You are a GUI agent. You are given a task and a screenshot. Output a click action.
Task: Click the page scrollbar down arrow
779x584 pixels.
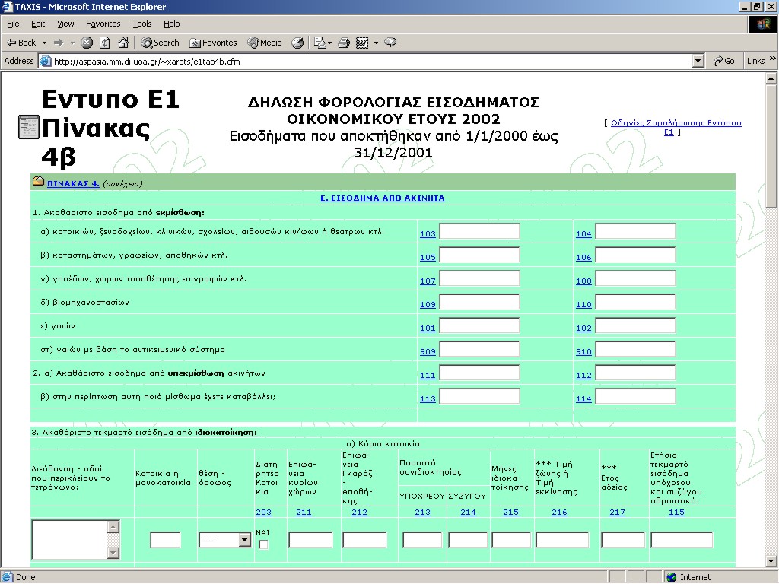pos(771,561)
